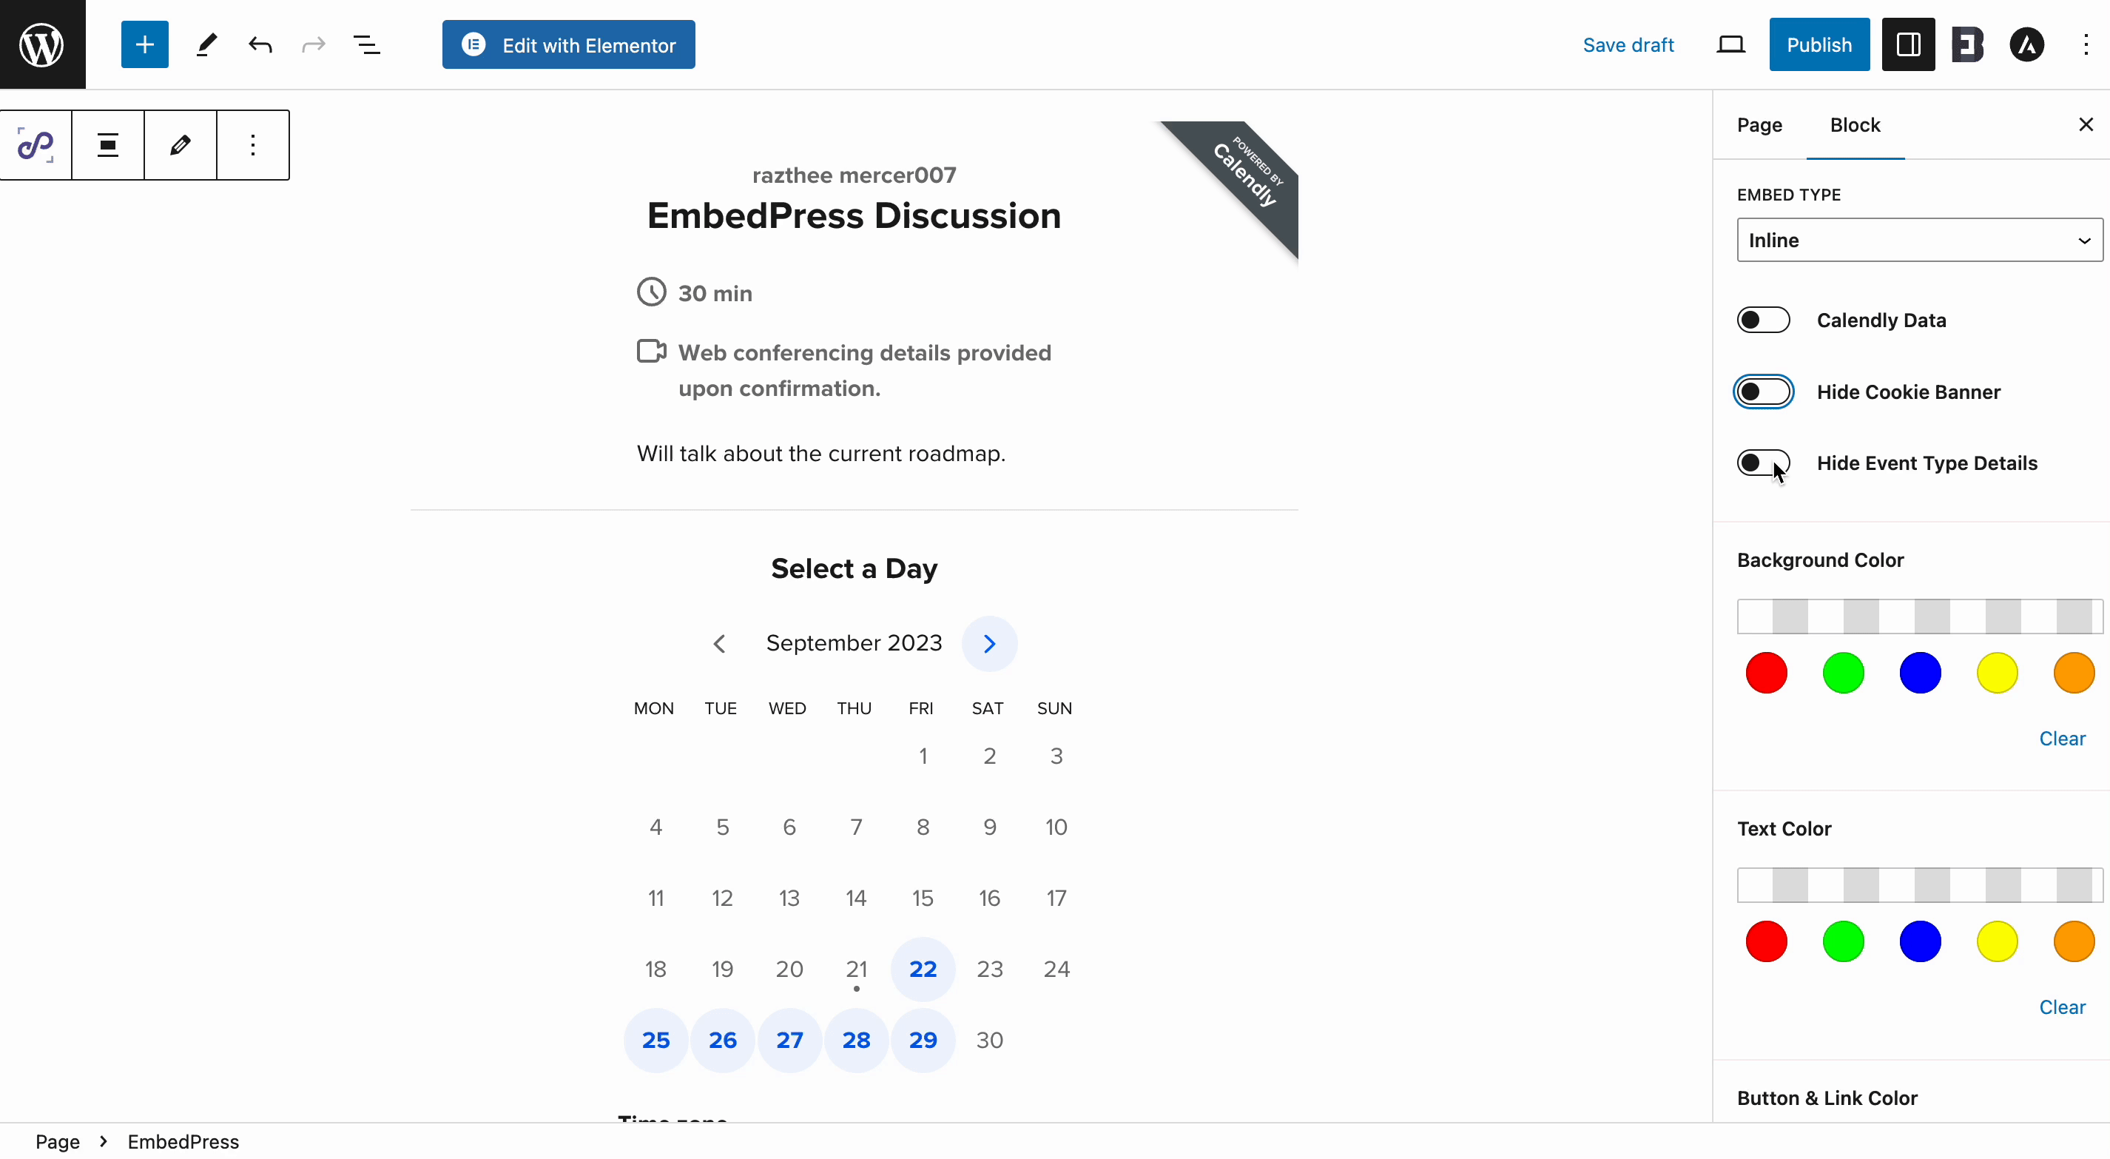Click the Edit with Elementor button
The width and height of the screenshot is (2110, 1159).
(567, 44)
